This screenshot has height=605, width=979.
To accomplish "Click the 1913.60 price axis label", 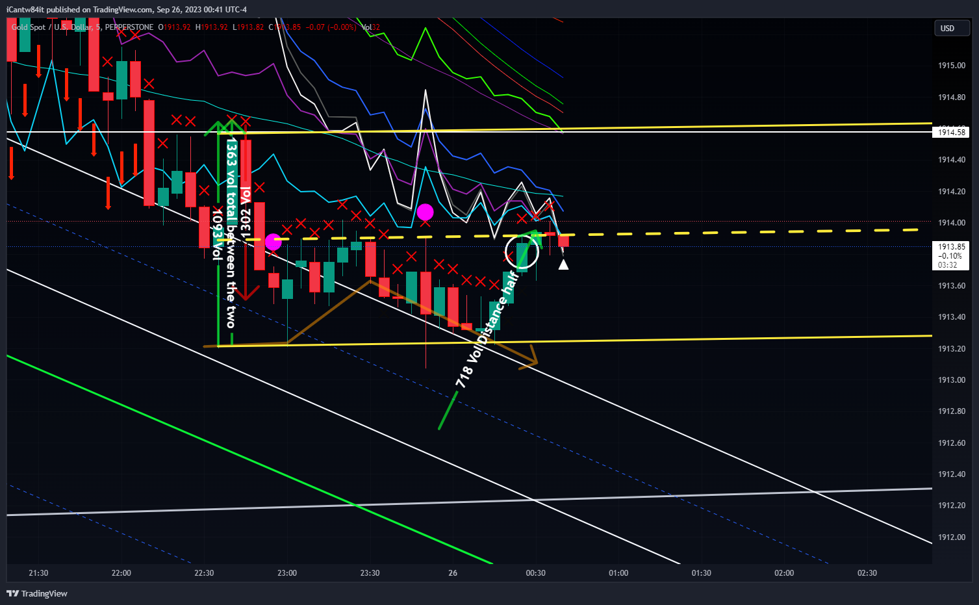I will tap(951, 286).
